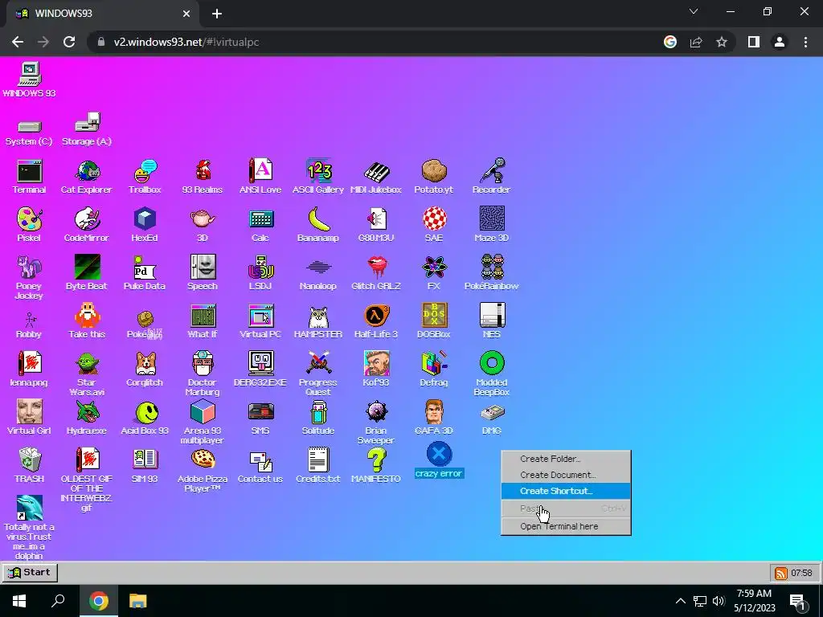Open MANIFESTO question mark icon
This screenshot has height=617, width=823.
(376, 466)
